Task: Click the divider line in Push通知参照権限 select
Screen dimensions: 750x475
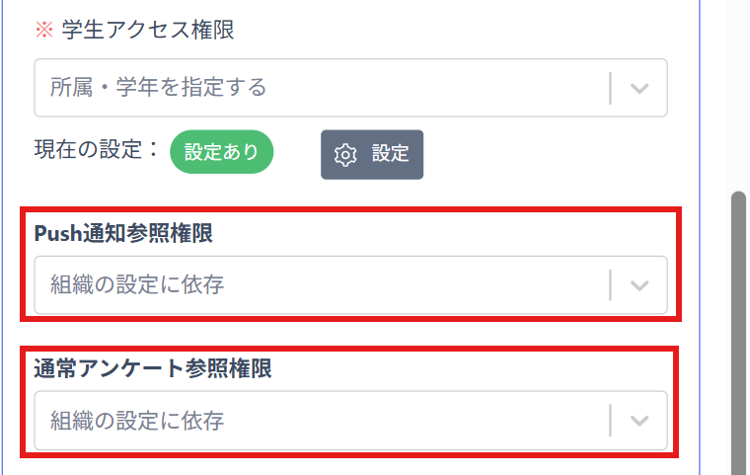Action: coord(611,285)
